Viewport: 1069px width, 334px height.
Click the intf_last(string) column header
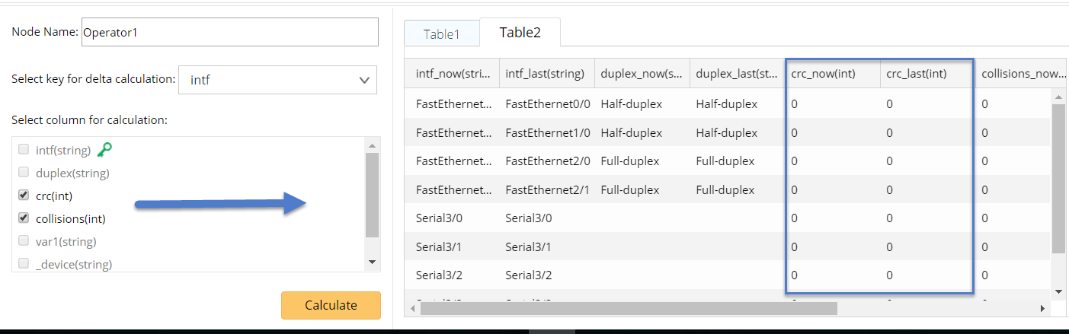(545, 74)
